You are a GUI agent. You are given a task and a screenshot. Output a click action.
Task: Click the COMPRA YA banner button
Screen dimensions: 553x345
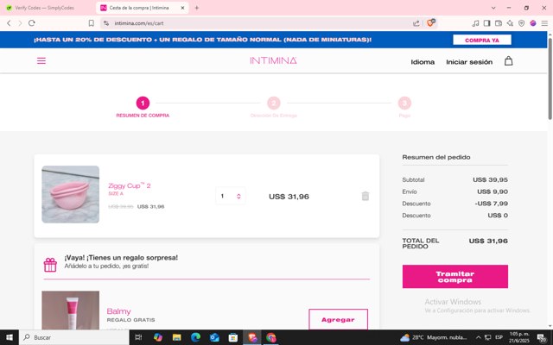pyautogui.click(x=482, y=40)
